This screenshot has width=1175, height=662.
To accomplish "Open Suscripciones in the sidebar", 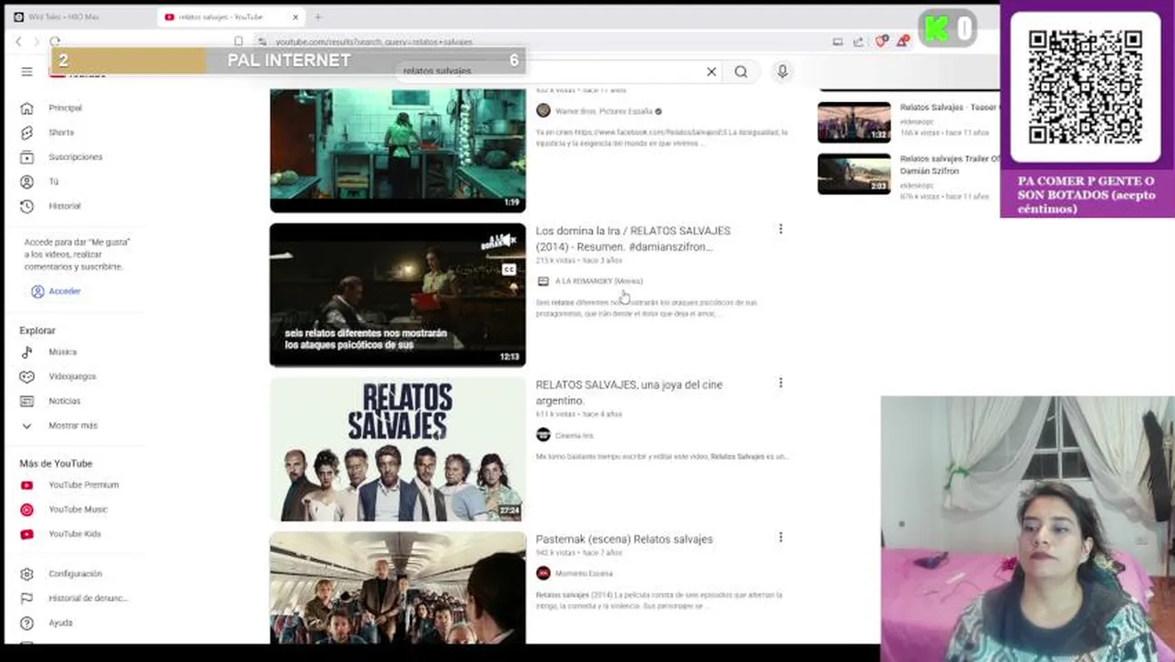I will click(x=75, y=157).
